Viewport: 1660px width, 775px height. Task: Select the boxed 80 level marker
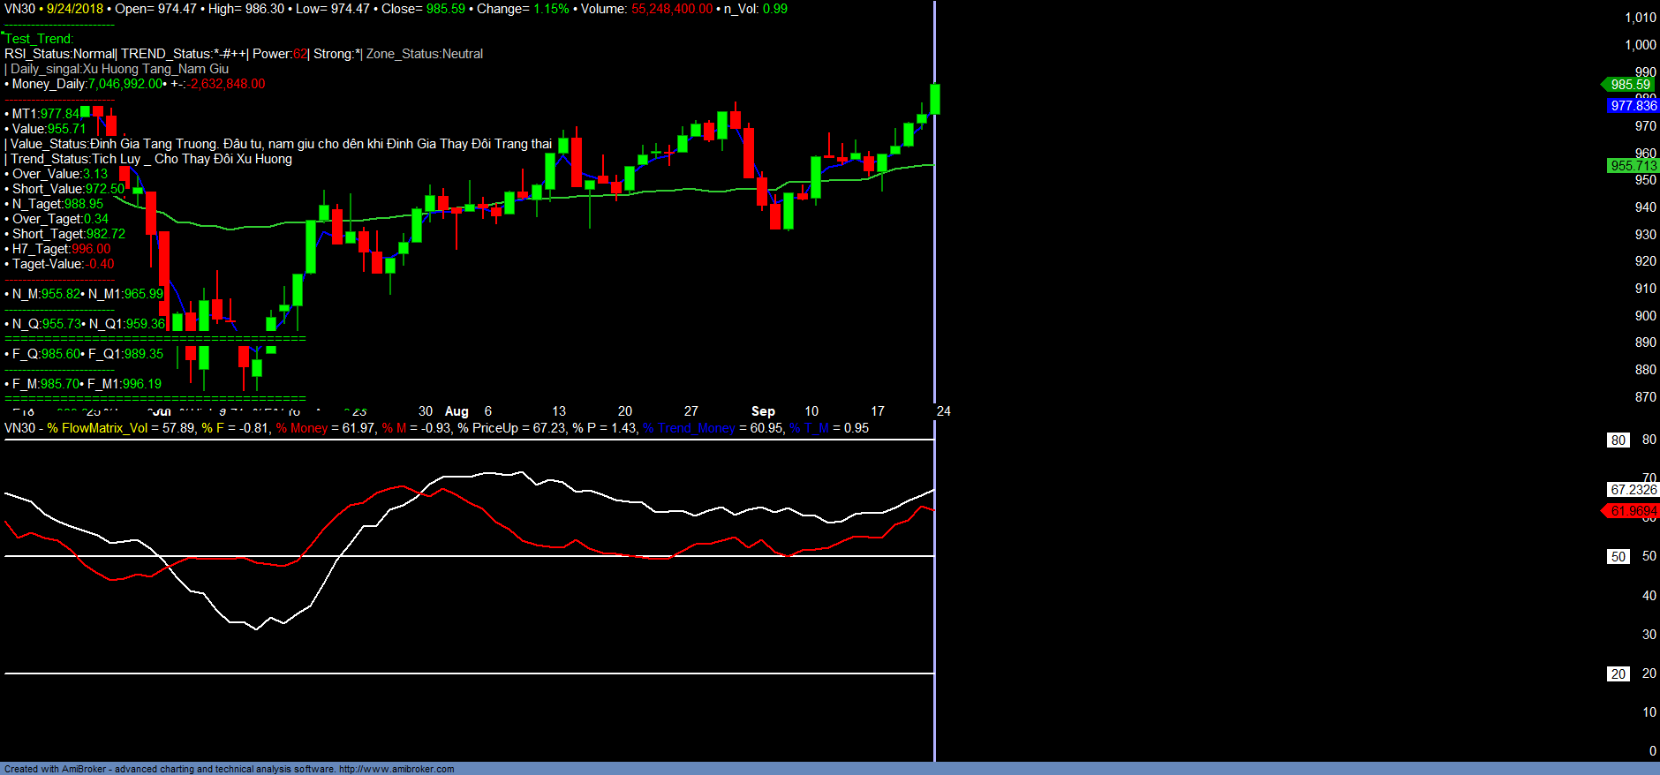click(x=1618, y=440)
